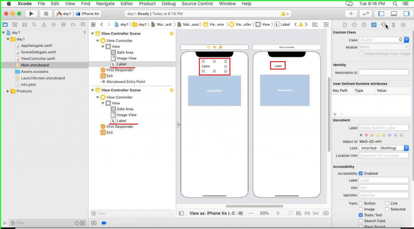Zoom out the canvas with minus
Screen dimensions: 414x229
251,213
